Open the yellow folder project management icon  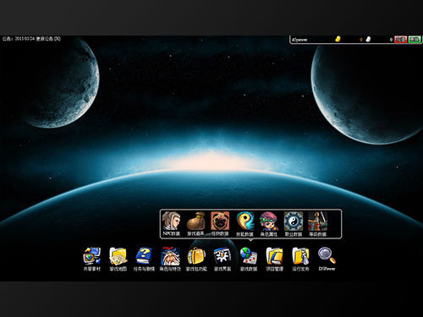274,256
